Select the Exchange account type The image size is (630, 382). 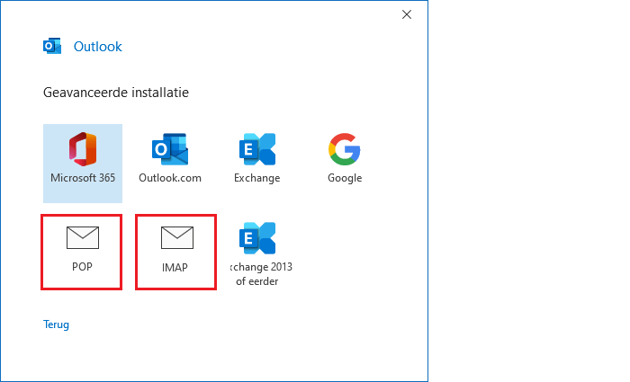coord(257,158)
